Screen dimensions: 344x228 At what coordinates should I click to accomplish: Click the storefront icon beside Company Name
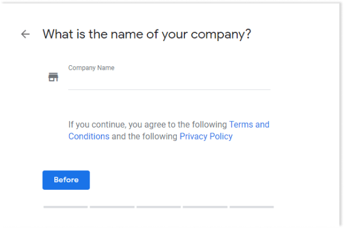click(x=53, y=77)
